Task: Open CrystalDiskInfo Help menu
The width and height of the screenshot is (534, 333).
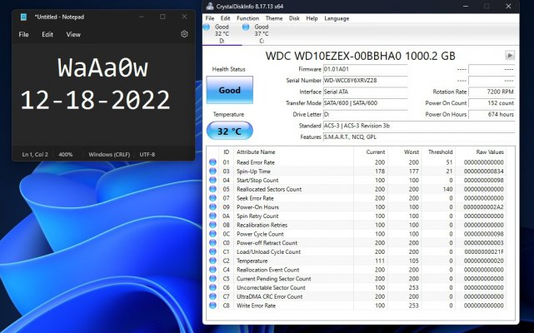Action: click(x=312, y=18)
